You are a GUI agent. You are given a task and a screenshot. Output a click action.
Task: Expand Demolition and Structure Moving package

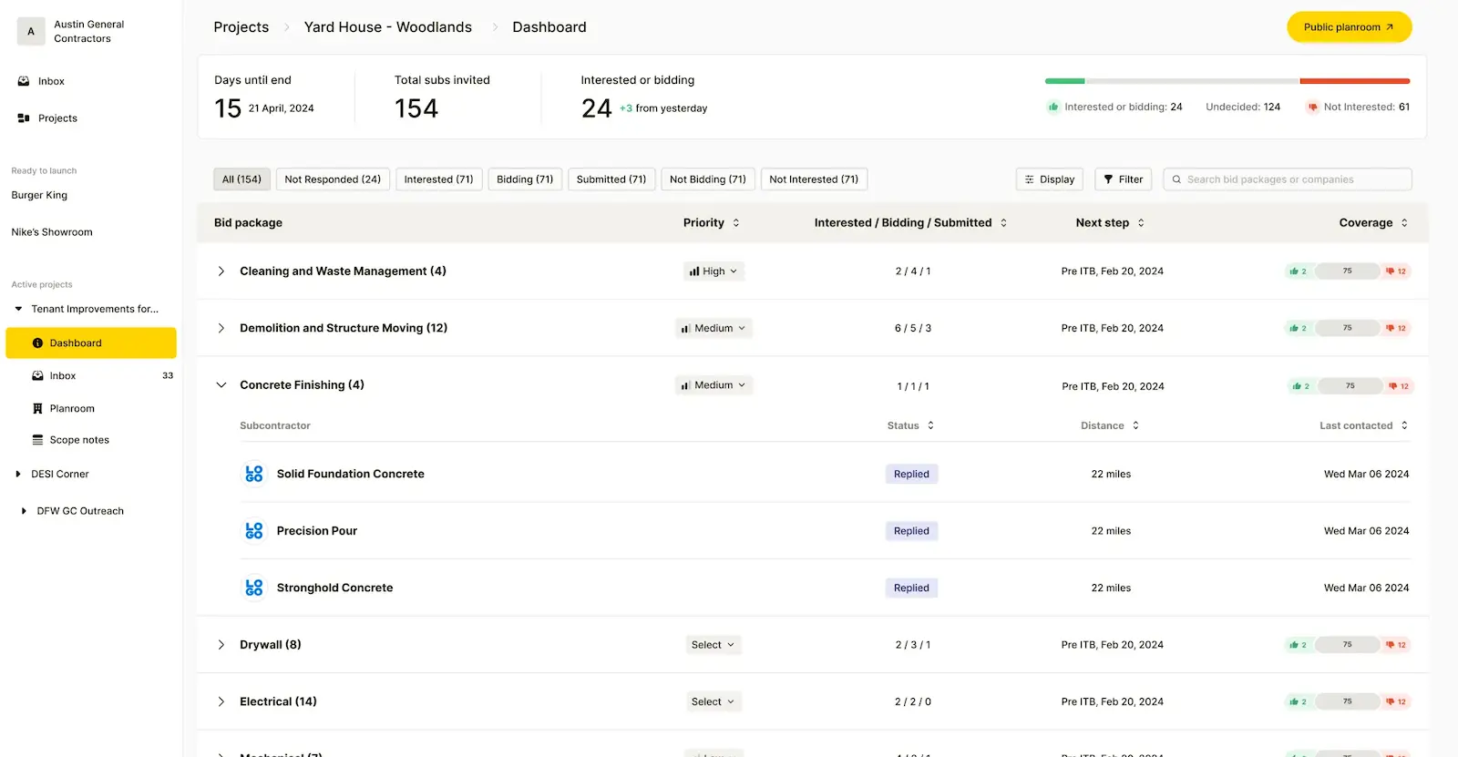[221, 328]
